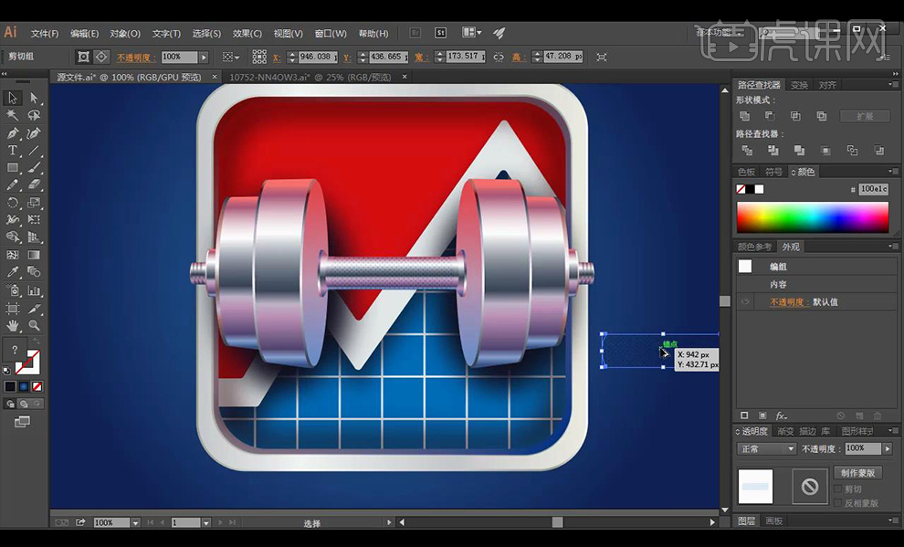Open the 文件(F) menu
Screen dimensions: 904x547
point(45,34)
